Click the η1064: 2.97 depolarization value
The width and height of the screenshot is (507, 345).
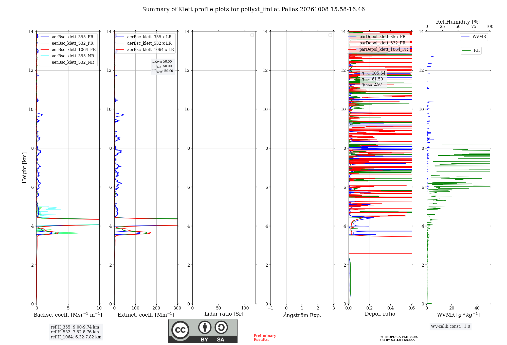(372, 84)
